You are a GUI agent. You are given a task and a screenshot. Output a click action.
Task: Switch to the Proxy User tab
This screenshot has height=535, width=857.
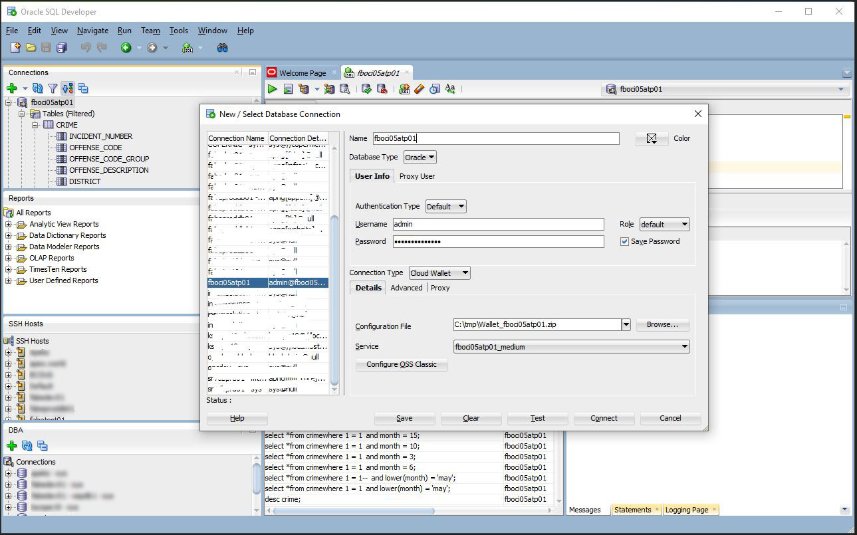[417, 176]
